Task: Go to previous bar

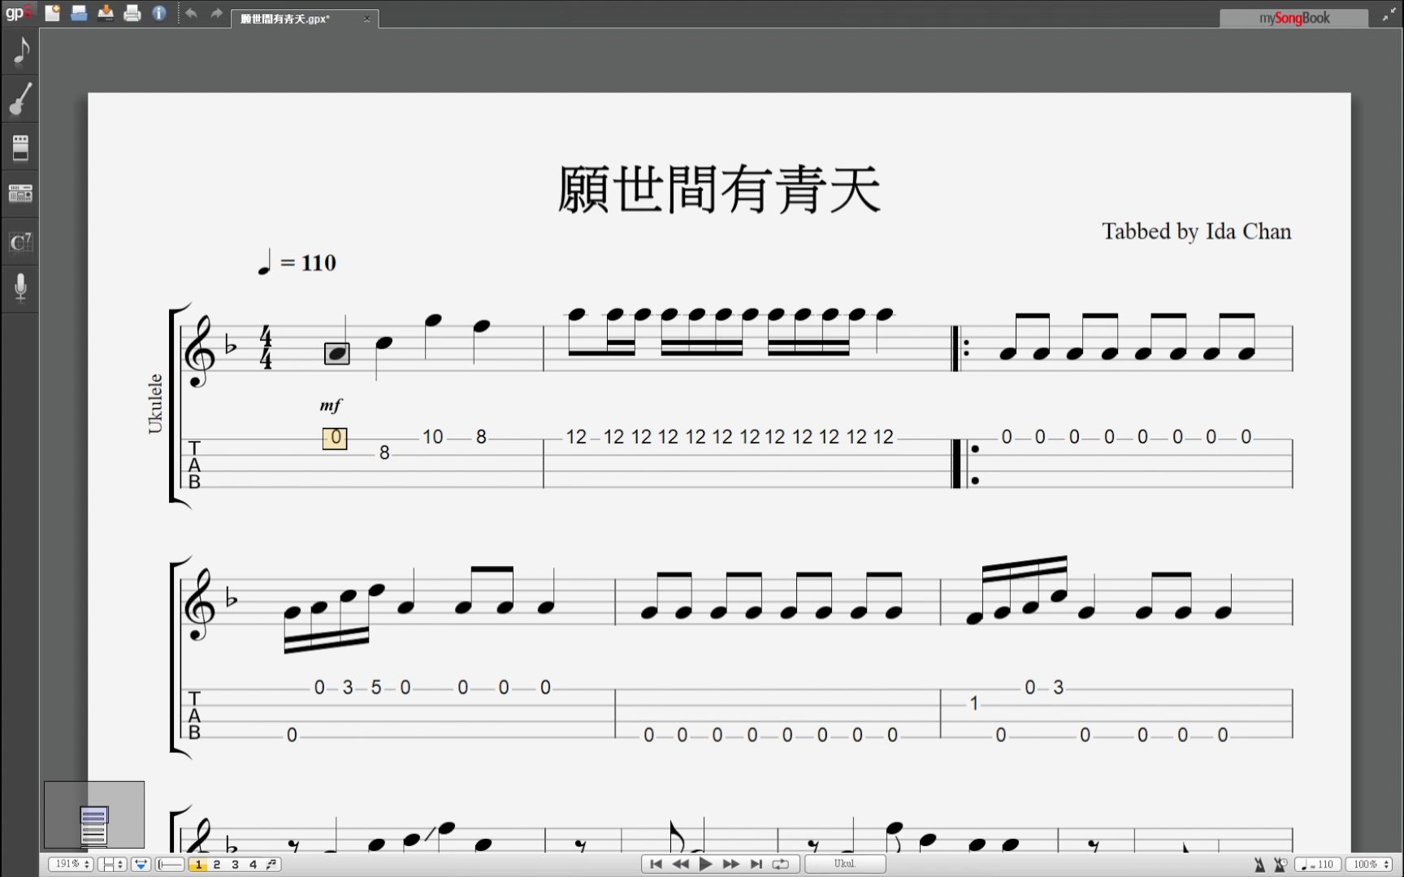Action: click(x=681, y=864)
